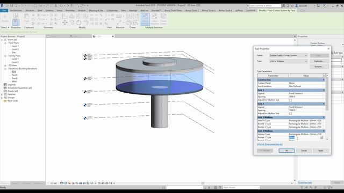Click the Legends browser icon
Viewport: 344px width, 193px height.
coord(5,85)
